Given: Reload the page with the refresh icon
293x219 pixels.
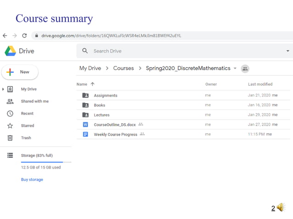Looking at the screenshot, I should tap(24, 35).
